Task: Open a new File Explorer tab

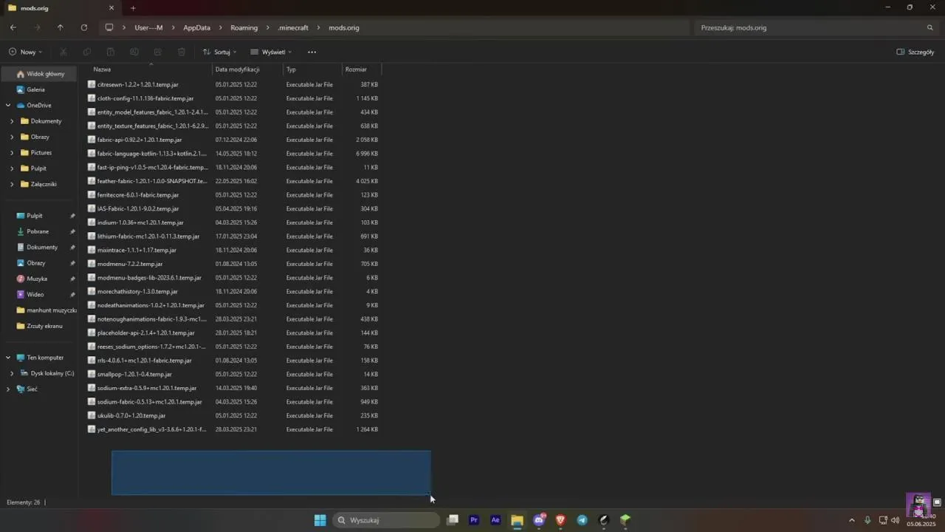Action: click(x=133, y=8)
